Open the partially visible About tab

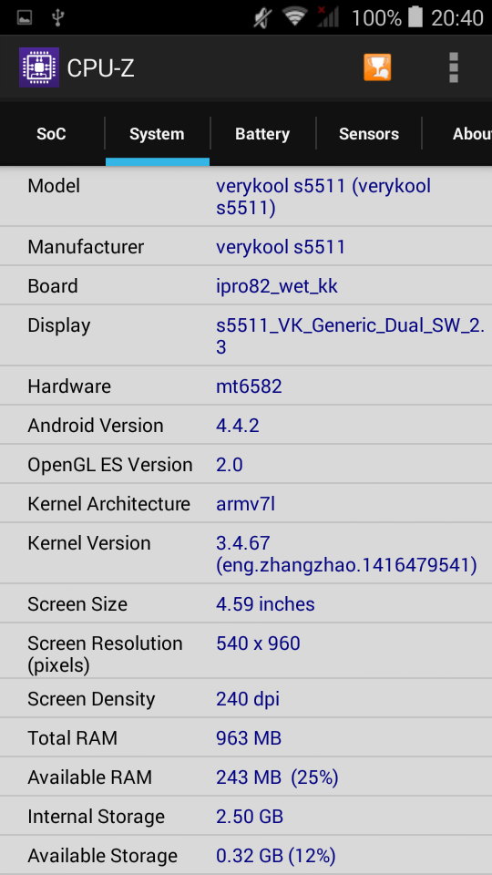[x=457, y=134]
